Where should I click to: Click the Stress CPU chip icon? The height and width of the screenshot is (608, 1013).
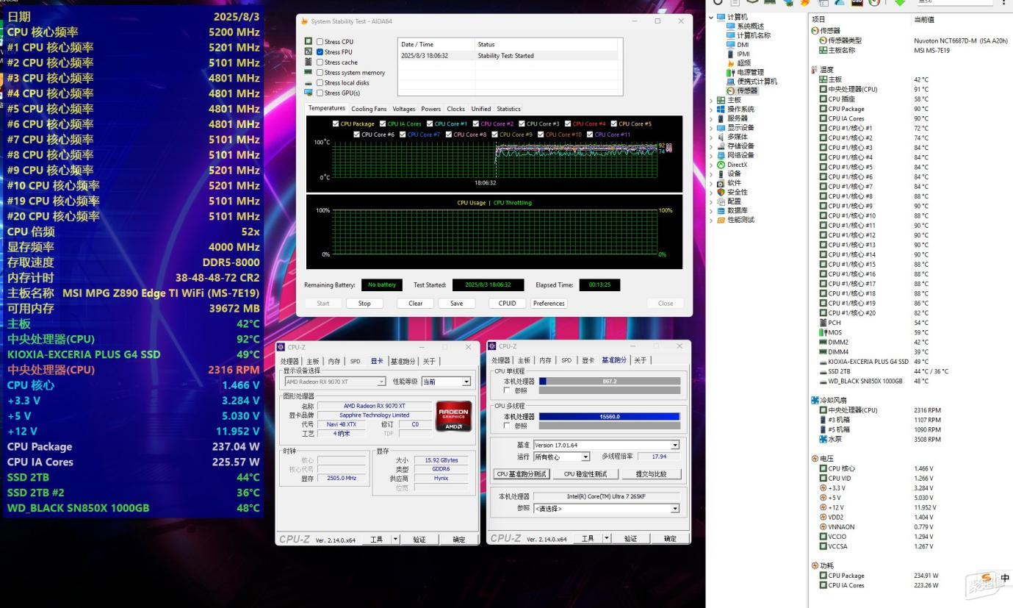(309, 42)
